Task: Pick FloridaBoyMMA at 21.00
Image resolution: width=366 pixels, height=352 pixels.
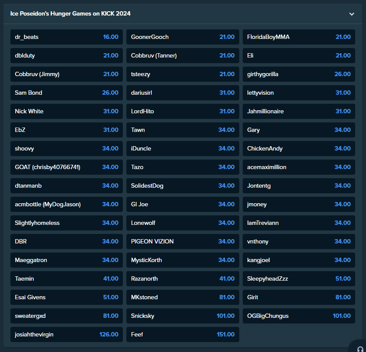Action: [x=299, y=37]
